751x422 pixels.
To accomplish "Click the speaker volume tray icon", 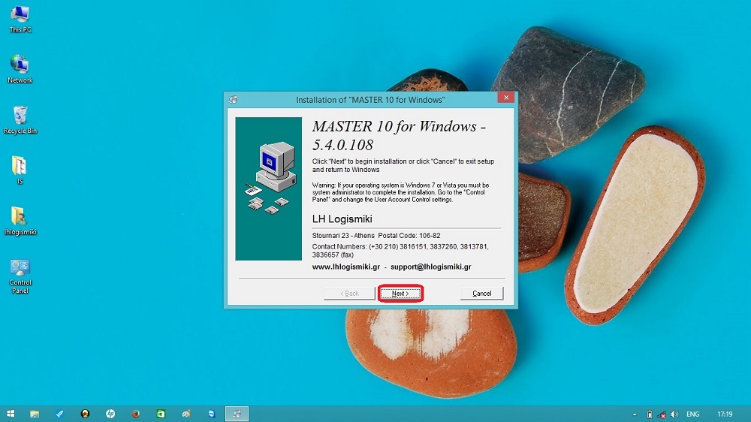I will click(674, 414).
